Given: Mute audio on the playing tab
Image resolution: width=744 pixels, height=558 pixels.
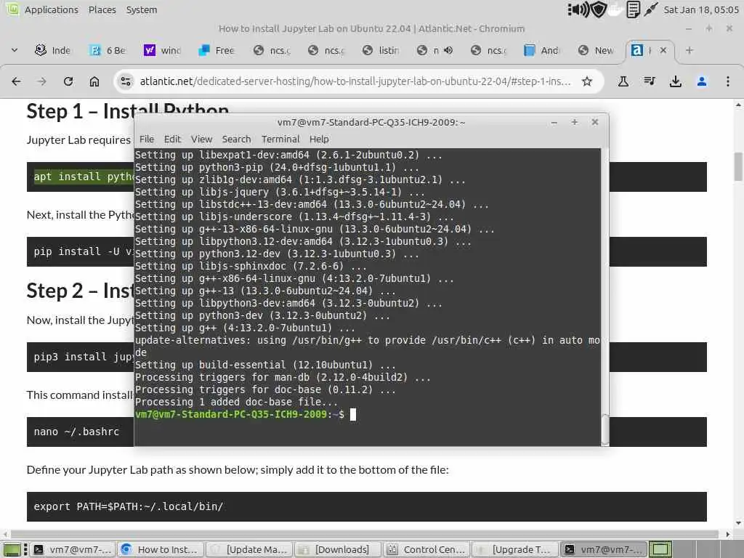Looking at the screenshot, I should (x=448, y=50).
